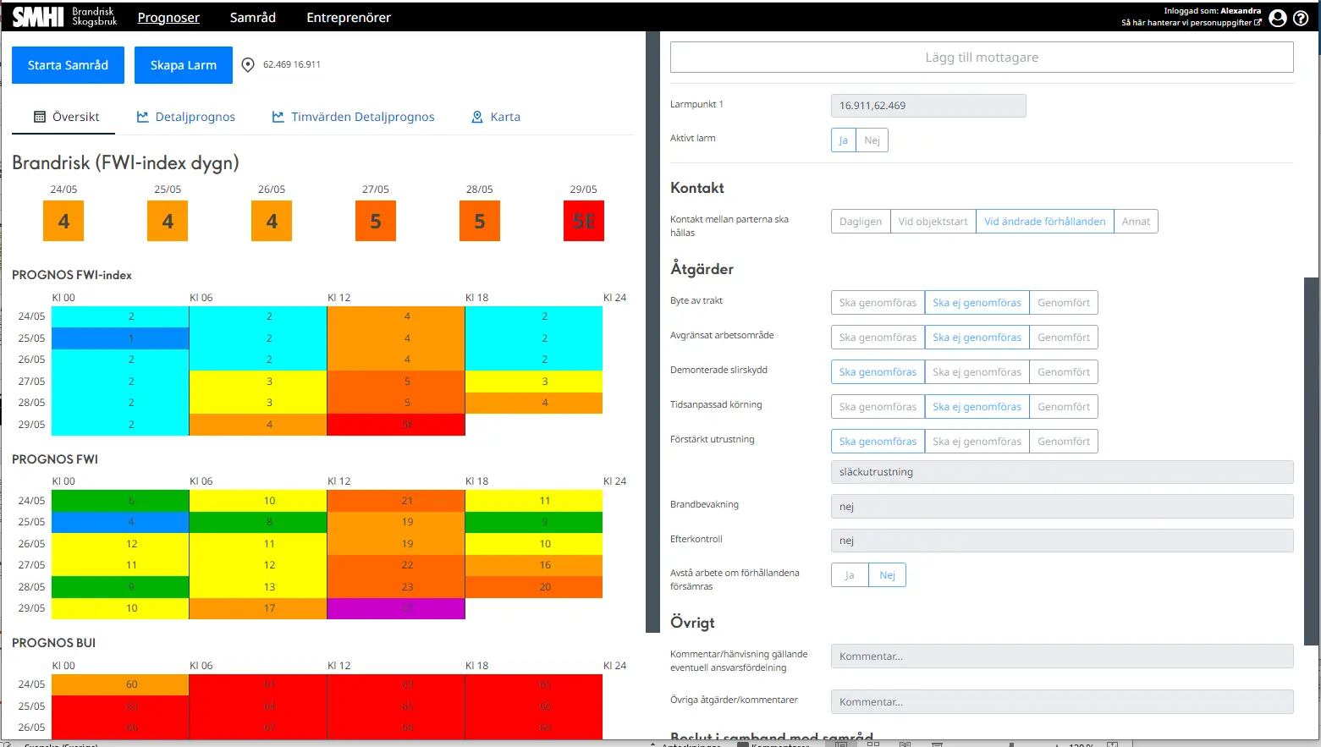
Task: Click the SMHI Brandrisk Skogsbruk logo
Action: (x=64, y=17)
